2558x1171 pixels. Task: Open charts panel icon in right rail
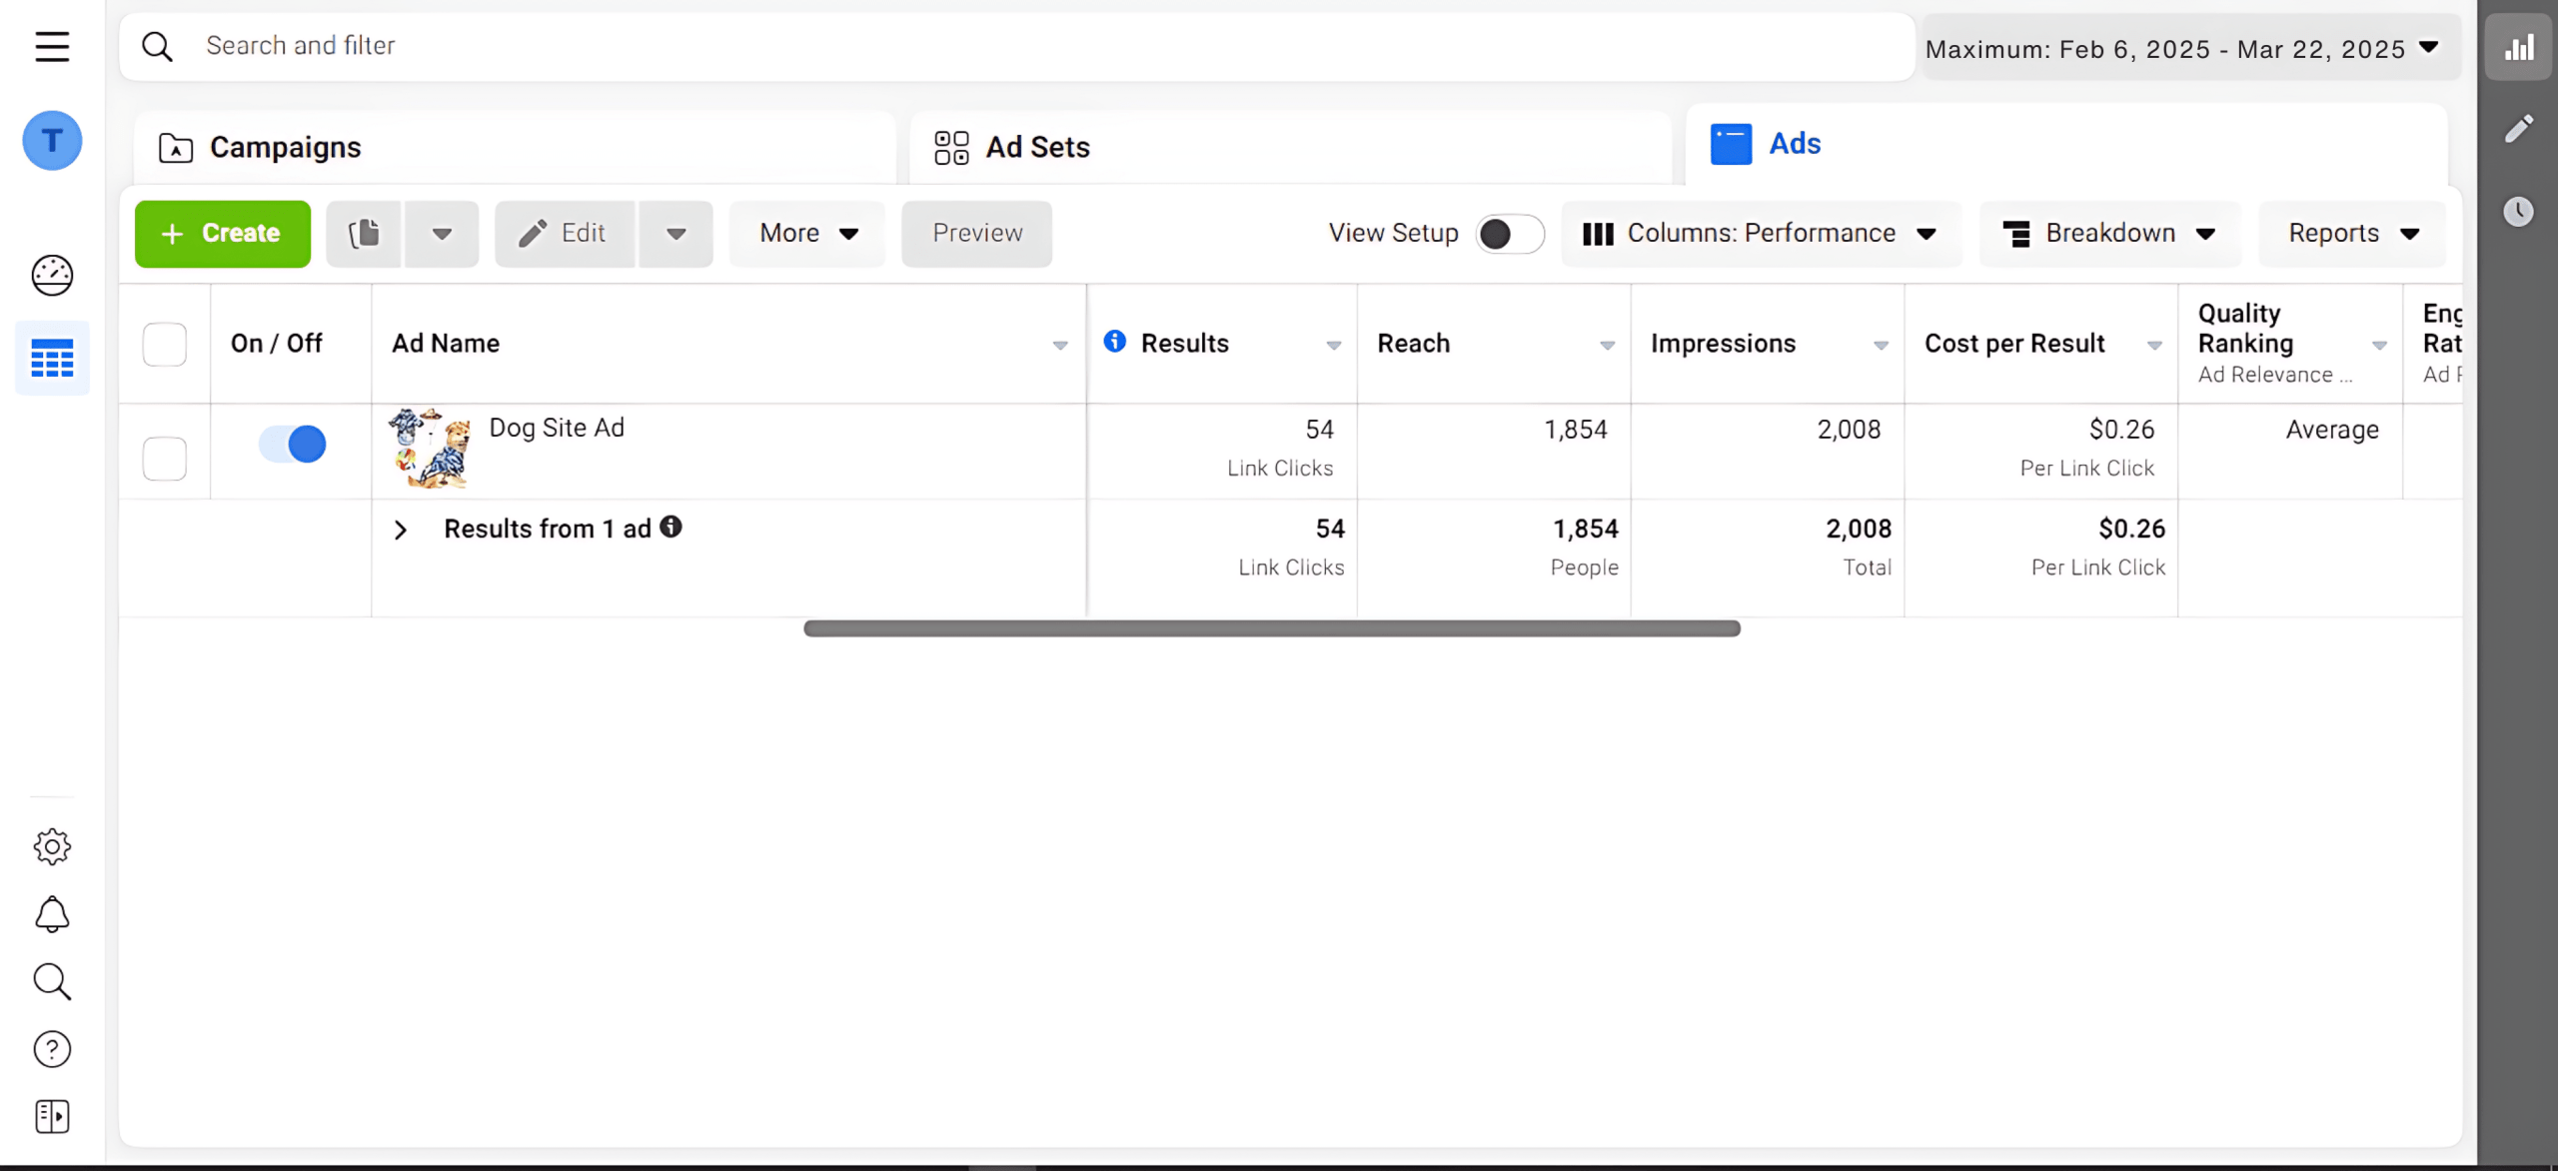2518,47
